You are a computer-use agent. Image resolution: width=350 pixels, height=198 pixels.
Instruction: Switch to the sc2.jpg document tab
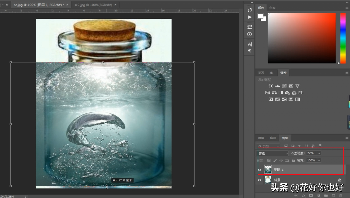[x=93, y=5]
